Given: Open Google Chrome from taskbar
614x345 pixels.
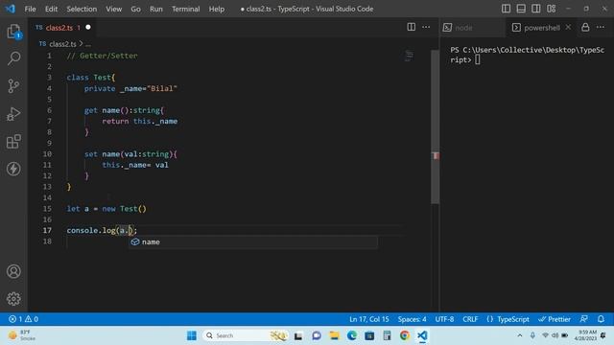Looking at the screenshot, I should 405,335.
